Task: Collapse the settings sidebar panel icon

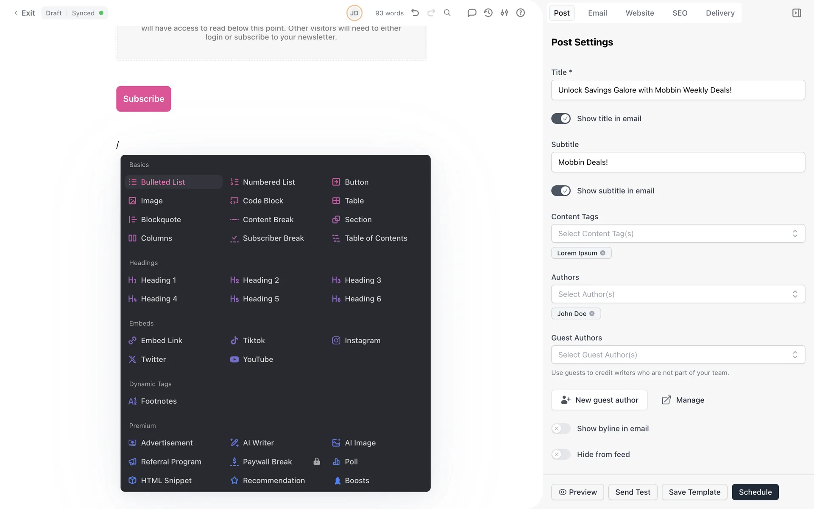Action: (796, 13)
